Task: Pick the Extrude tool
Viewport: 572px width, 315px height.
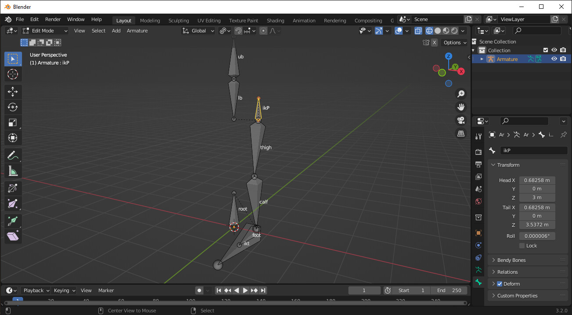Action: coord(13,221)
